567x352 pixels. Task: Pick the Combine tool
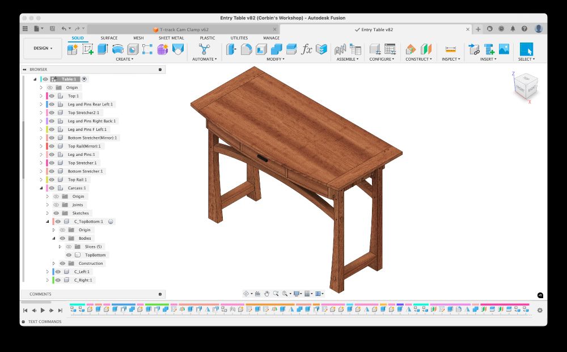[276, 49]
